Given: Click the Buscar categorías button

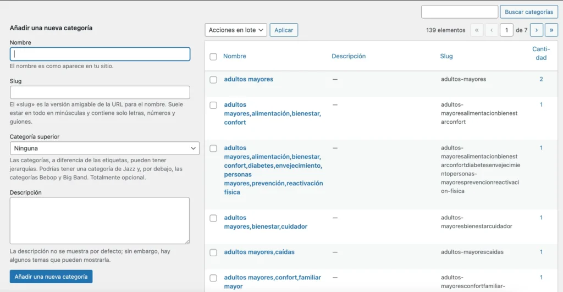Looking at the screenshot, I should (x=529, y=12).
